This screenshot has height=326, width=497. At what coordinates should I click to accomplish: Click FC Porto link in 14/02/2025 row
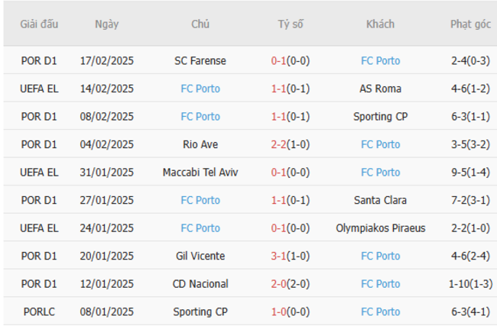point(200,89)
